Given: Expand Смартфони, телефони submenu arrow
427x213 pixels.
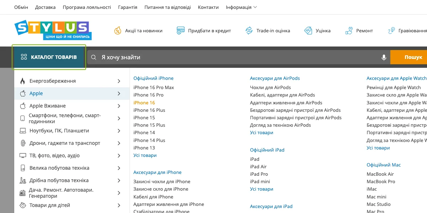Looking at the screenshot, I should coord(119,118).
